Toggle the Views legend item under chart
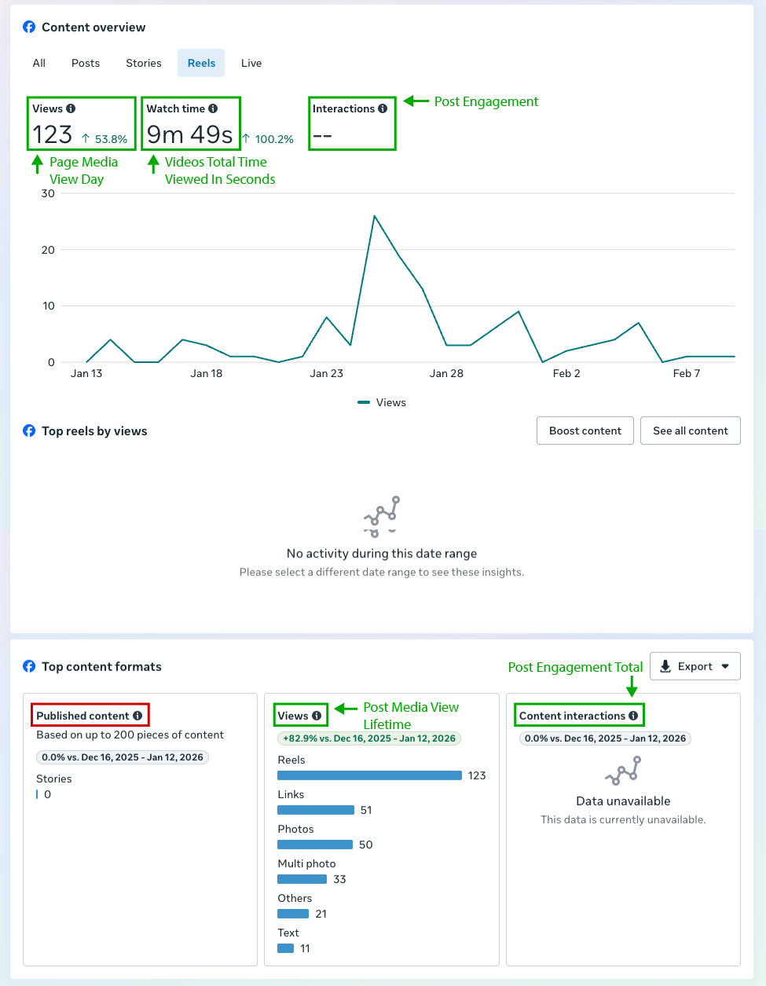This screenshot has width=766, height=986. [x=383, y=402]
